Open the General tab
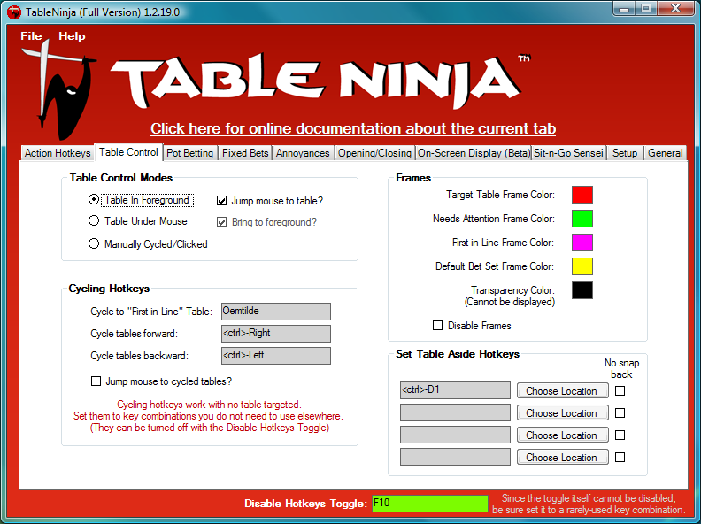Image resolution: width=701 pixels, height=524 pixels. (666, 153)
